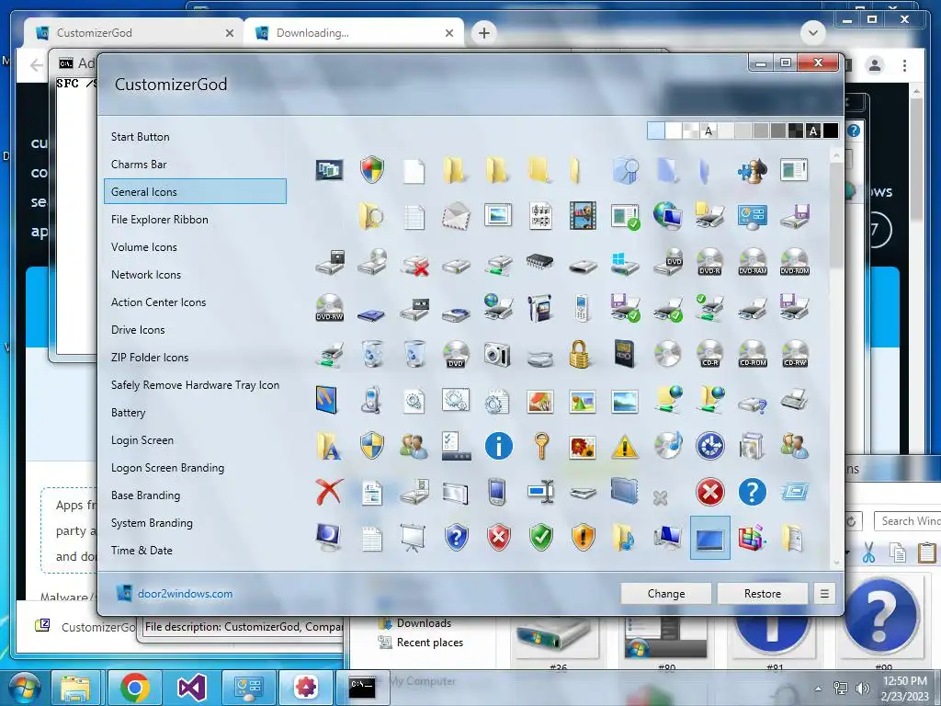Select the projector screen icon
The width and height of the screenshot is (941, 706).
point(413,537)
